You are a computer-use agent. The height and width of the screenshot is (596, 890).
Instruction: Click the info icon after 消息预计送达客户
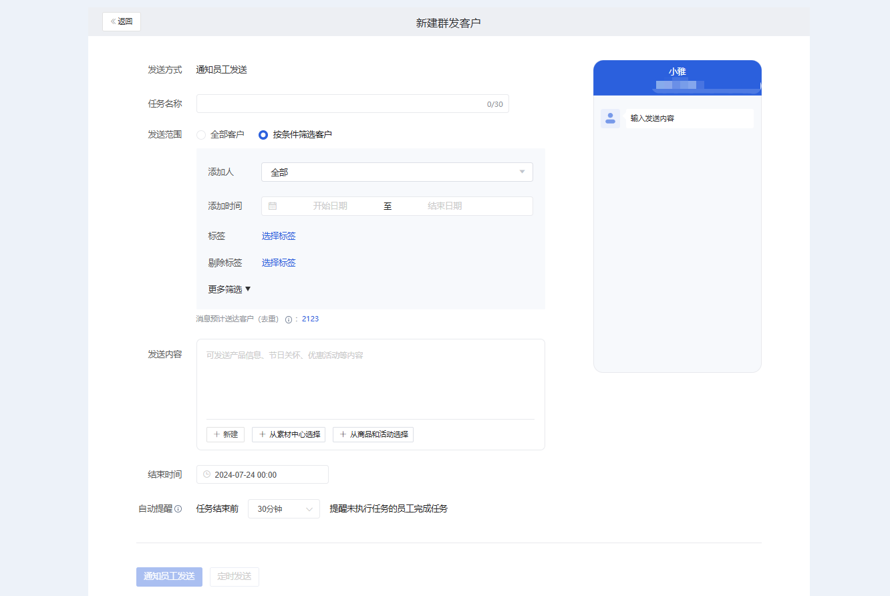(x=289, y=319)
